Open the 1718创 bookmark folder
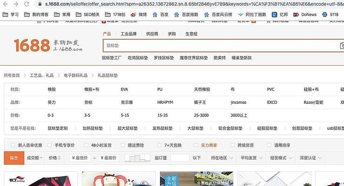This screenshot has height=186, width=344. [x=115, y=14]
